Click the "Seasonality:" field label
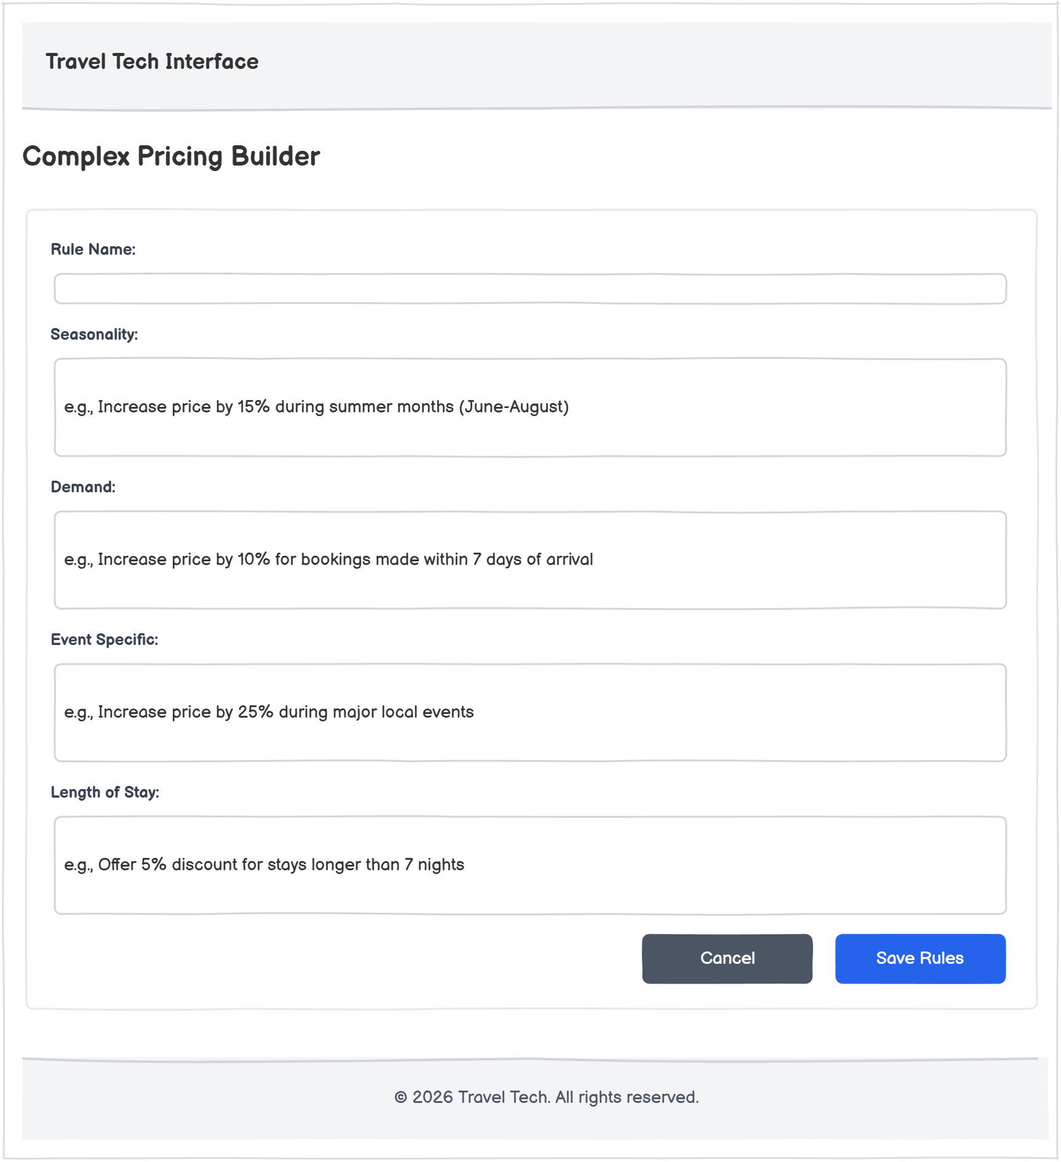Screen dimensions: 1061x1162 point(94,334)
